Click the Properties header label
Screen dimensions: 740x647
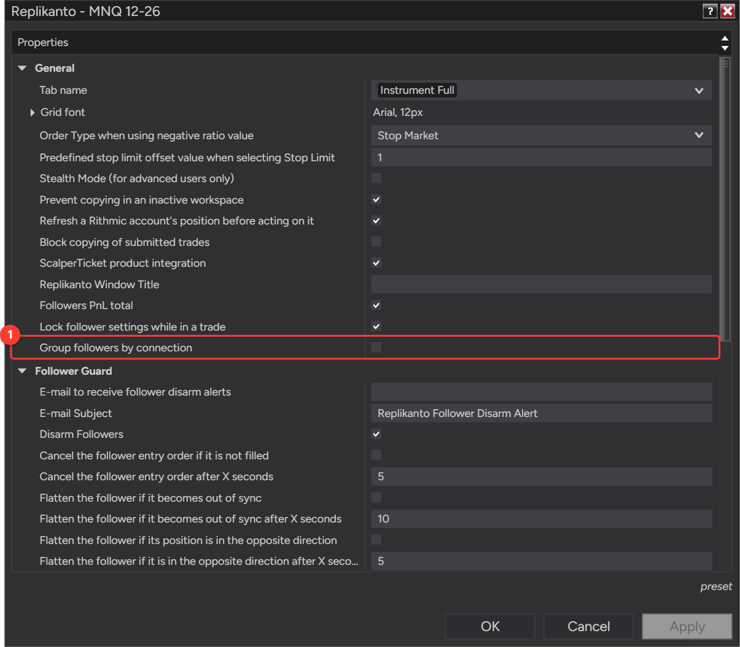[x=43, y=42]
